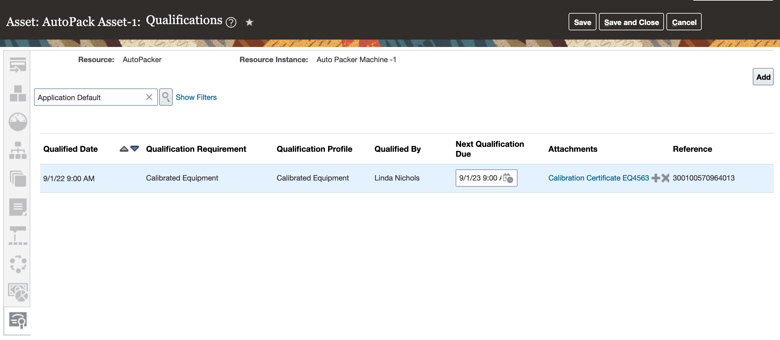Viewport: 780px width, 340px height.
Task: Sort Qualified Date ascending
Action: point(124,149)
